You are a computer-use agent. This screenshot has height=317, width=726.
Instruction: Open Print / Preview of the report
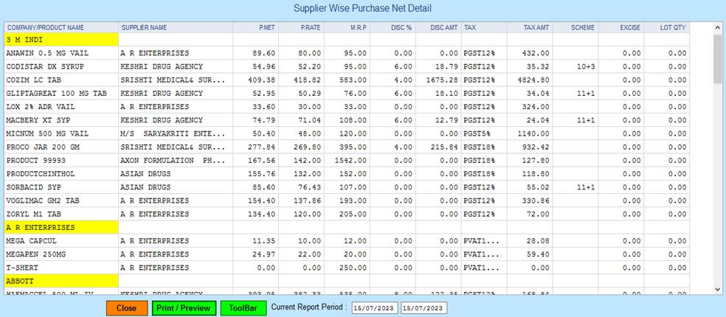click(x=184, y=308)
